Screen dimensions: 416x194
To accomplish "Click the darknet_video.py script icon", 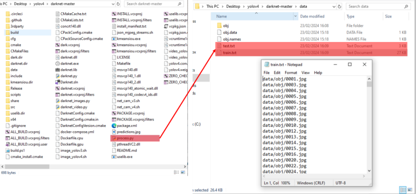I will [58, 107].
